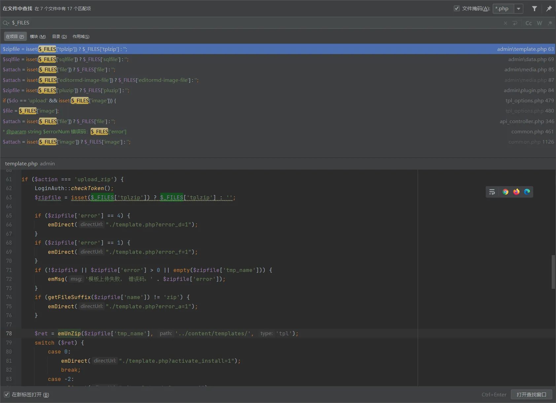This screenshot has height=403, width=556.
Task: Toggle match case Cc option
Action: pos(528,23)
